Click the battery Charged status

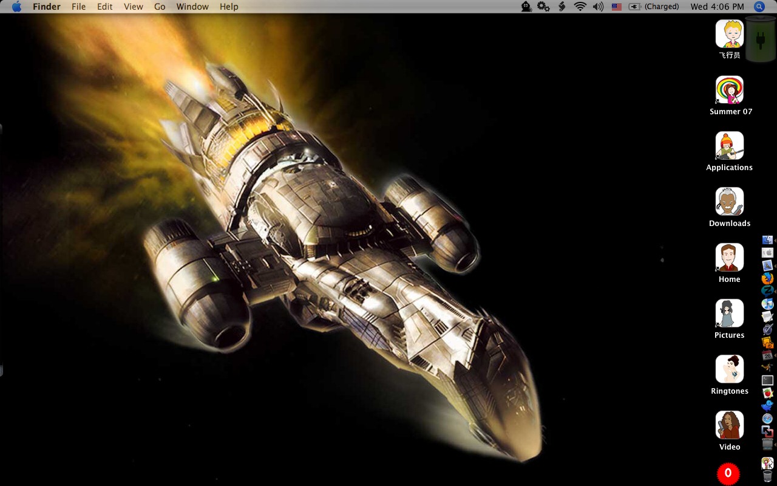[654, 7]
